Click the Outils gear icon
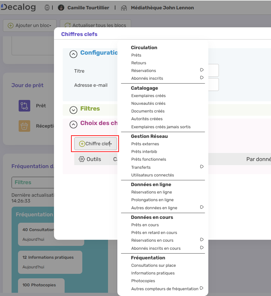Viewport: 271px width, 296px height. pyautogui.click(x=82, y=159)
